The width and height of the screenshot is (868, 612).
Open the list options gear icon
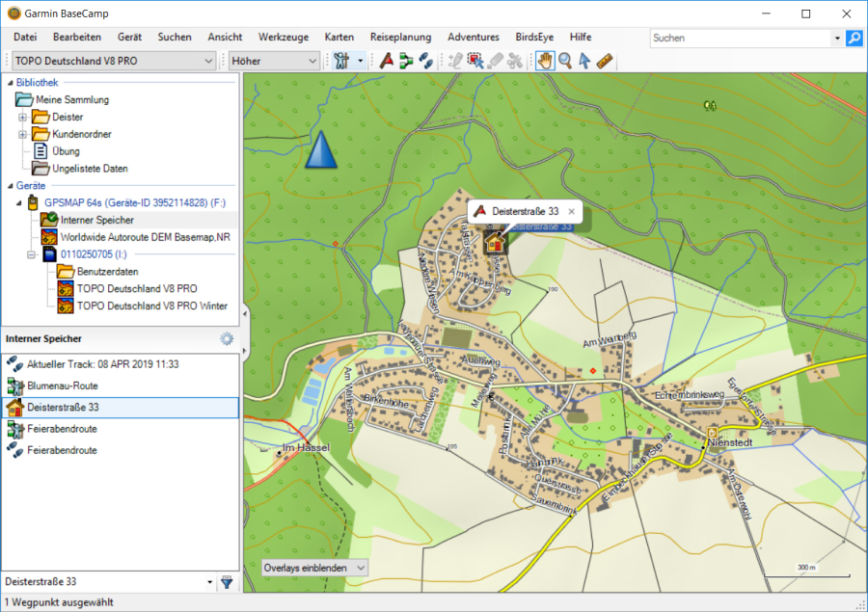tap(227, 339)
